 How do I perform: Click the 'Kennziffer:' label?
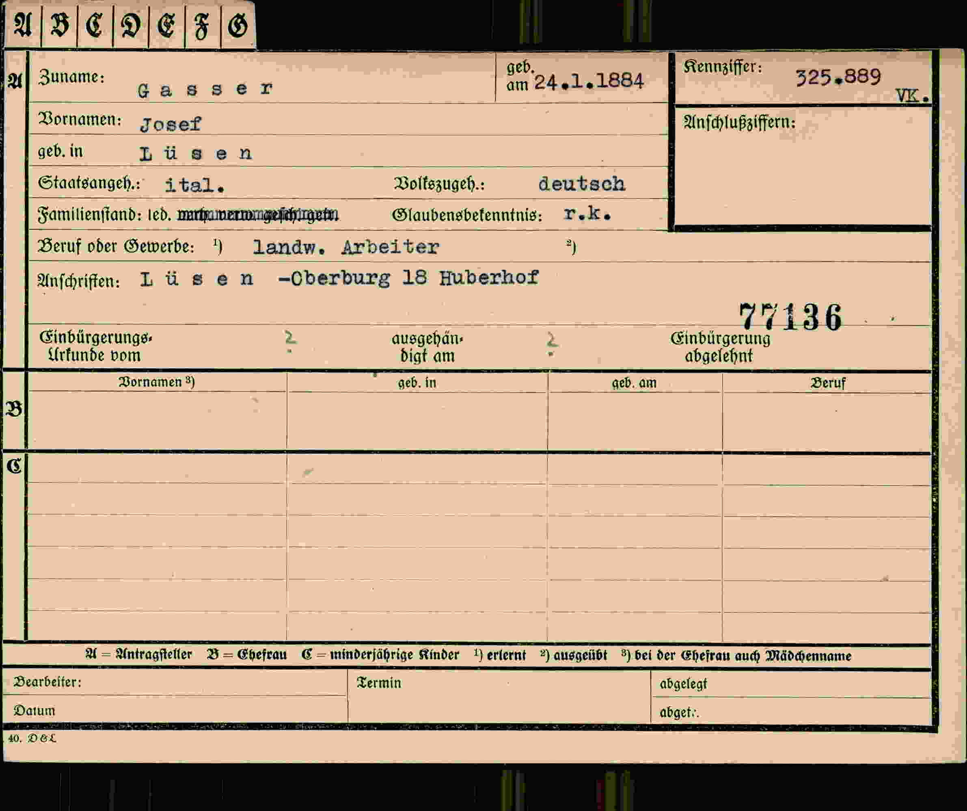723,67
